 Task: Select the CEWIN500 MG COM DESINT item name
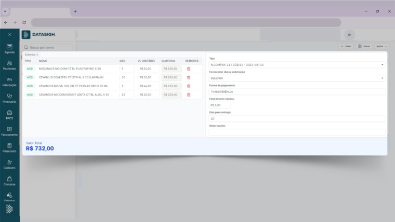coord(74,95)
